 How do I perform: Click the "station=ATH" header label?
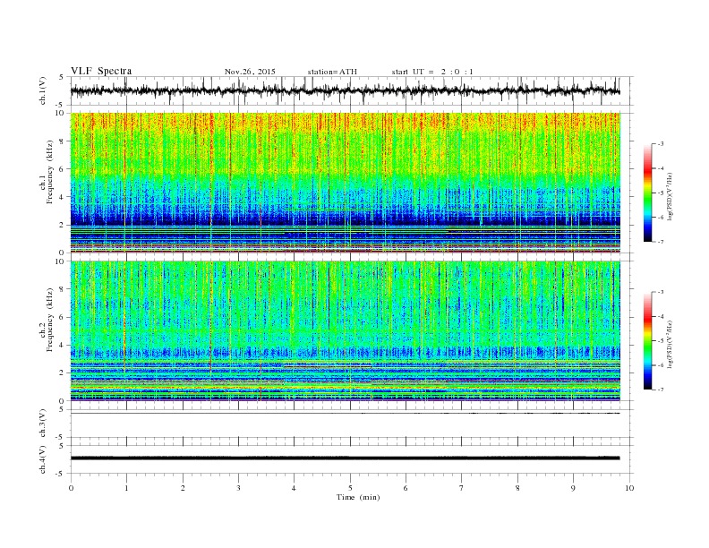click(332, 72)
